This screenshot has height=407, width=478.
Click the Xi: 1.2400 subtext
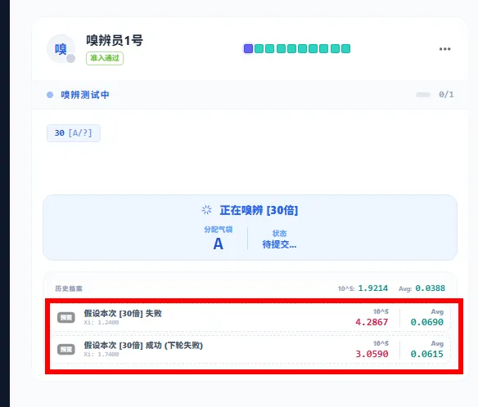pos(101,322)
